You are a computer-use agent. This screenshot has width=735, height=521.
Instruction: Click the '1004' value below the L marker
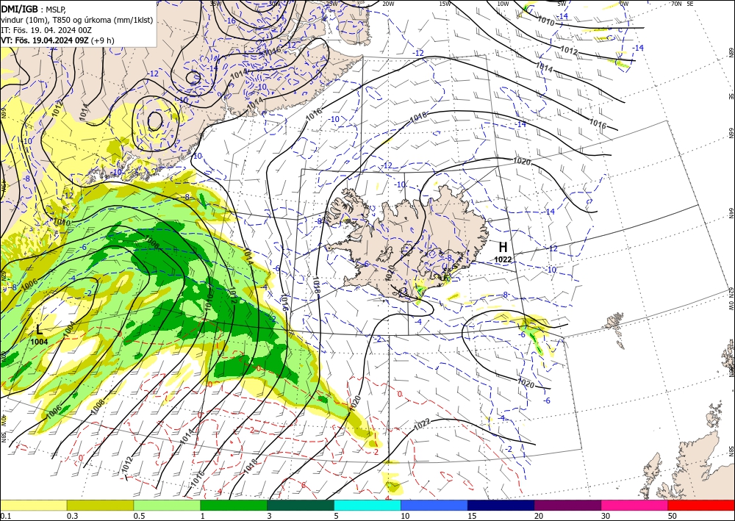pyautogui.click(x=39, y=342)
